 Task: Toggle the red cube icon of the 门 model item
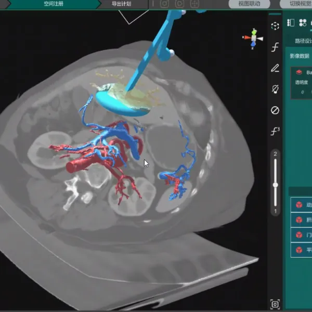(299, 235)
